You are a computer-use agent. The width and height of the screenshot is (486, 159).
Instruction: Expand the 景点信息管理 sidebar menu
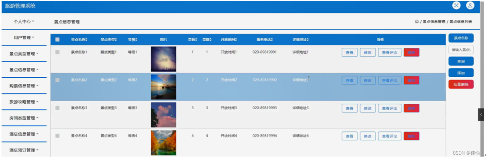click(24, 70)
